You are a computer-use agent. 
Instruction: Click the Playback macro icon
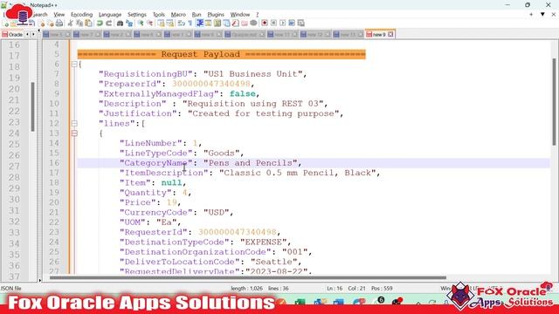tap(283, 24)
